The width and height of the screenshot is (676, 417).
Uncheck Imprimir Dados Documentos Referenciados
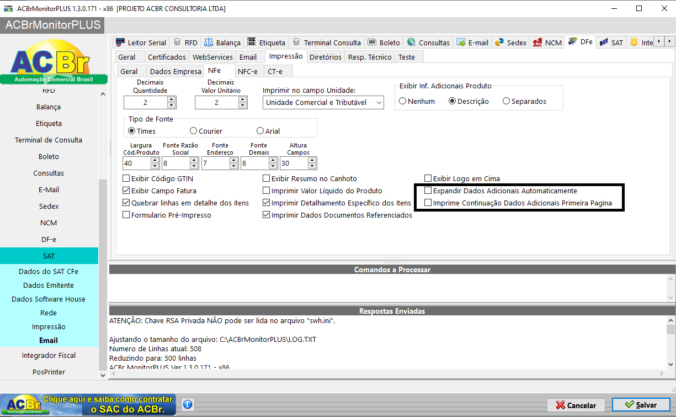click(267, 215)
